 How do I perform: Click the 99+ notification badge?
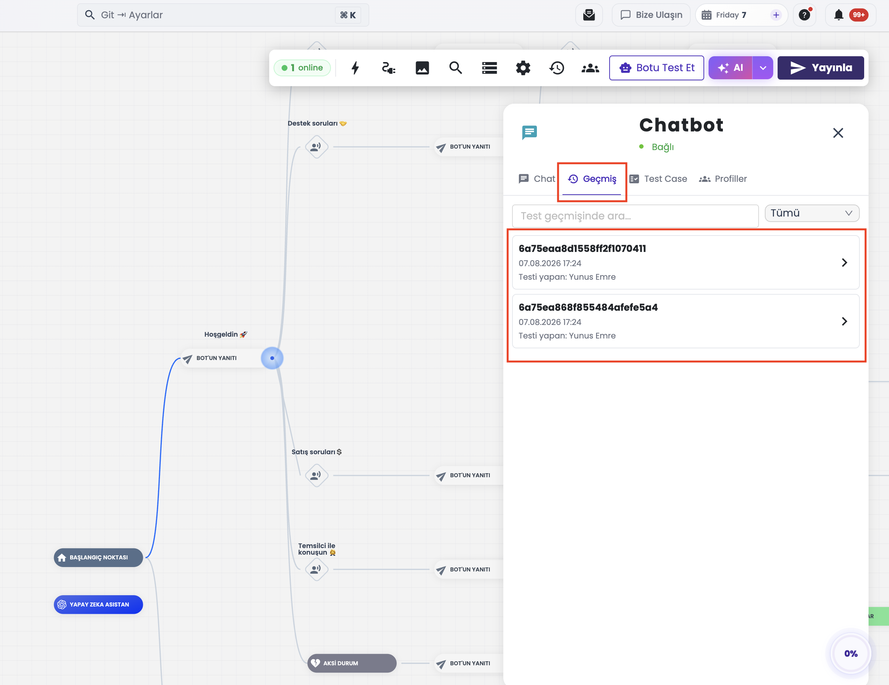[858, 15]
